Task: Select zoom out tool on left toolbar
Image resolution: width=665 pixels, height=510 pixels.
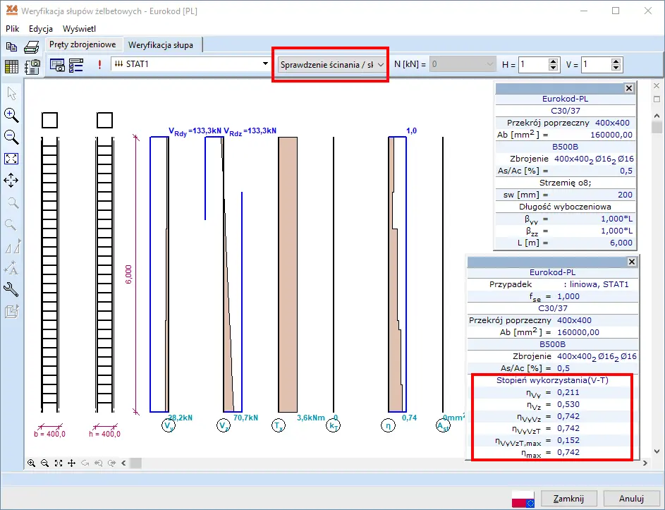Action: [11, 137]
